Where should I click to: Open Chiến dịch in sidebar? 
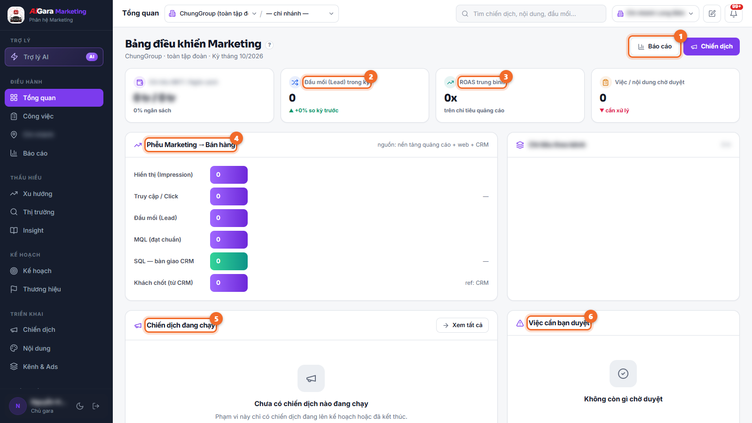pos(54,329)
